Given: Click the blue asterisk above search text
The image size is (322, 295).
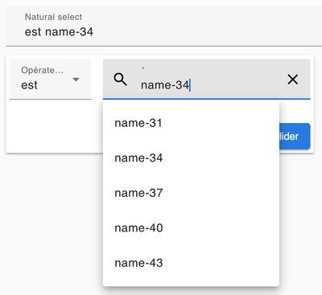Looking at the screenshot, I should (x=143, y=68).
